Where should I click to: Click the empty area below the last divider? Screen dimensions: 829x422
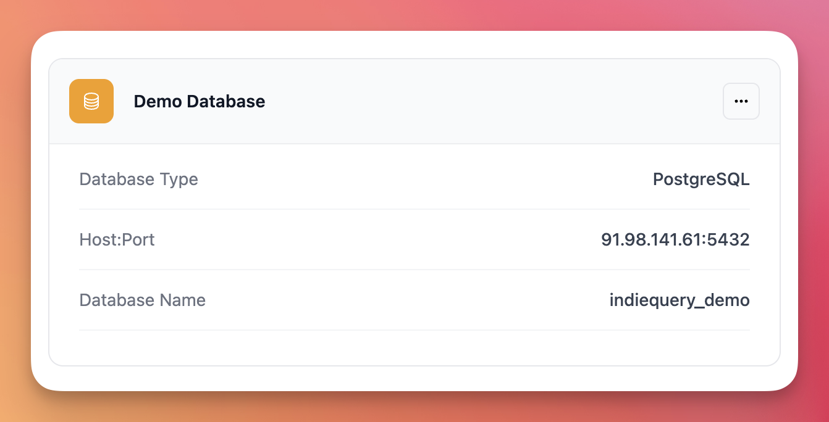414,348
